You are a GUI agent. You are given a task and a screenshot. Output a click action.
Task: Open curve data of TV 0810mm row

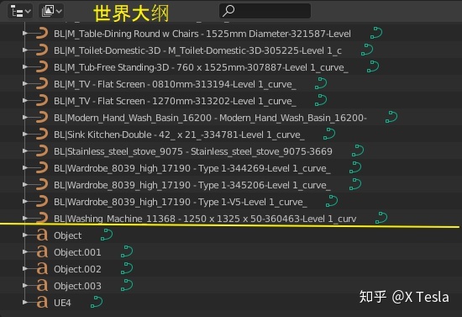321,83
